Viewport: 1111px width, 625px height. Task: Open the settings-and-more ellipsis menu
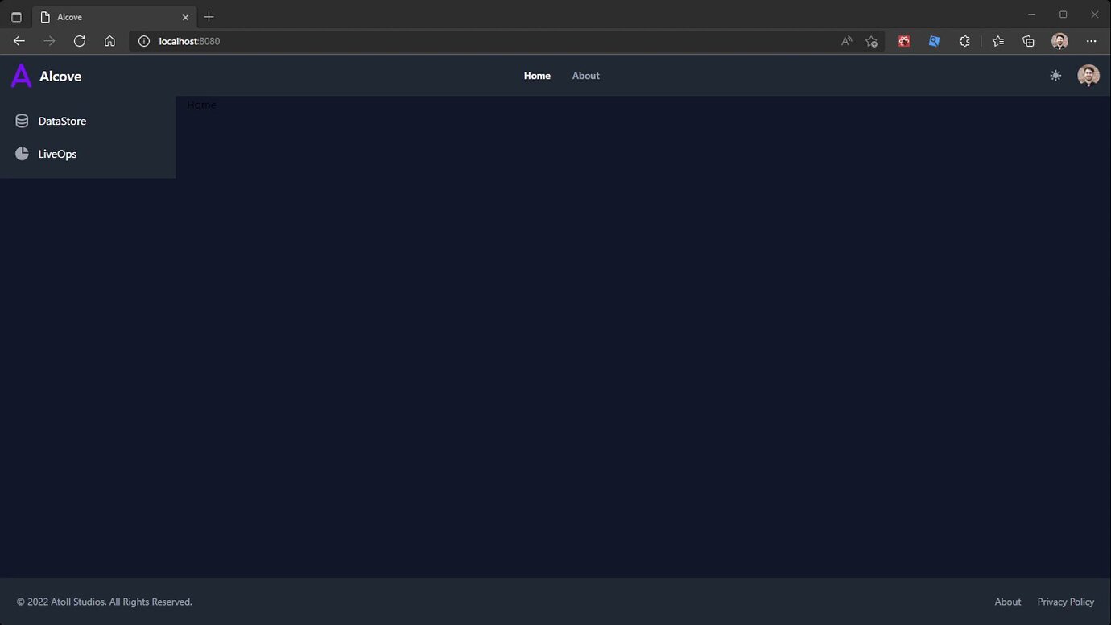1092,41
